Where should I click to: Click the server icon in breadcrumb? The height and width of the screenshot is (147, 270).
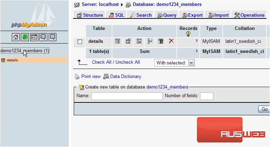pos(77,5)
